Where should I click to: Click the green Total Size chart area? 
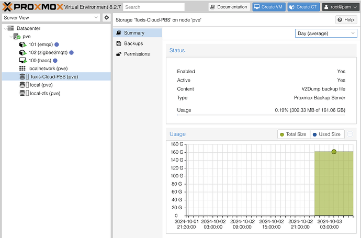point(334,184)
